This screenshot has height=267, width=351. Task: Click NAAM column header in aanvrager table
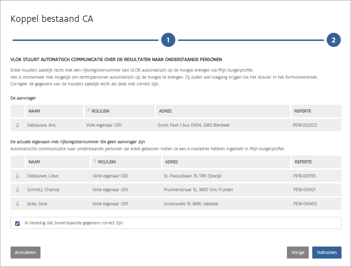[x=35, y=111]
